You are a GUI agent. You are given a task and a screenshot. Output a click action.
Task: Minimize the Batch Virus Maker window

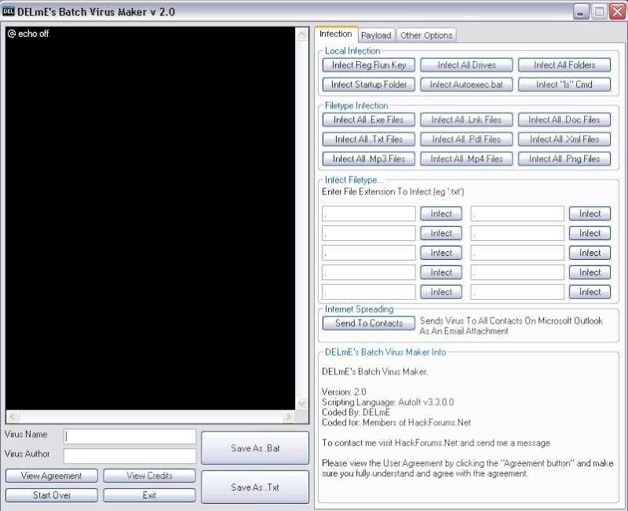581,12
